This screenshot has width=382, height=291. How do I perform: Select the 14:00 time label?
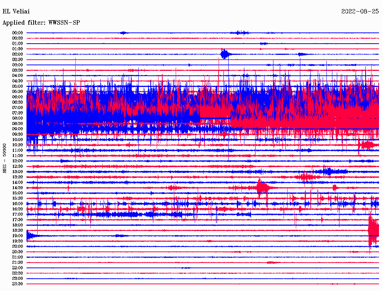[18, 182]
